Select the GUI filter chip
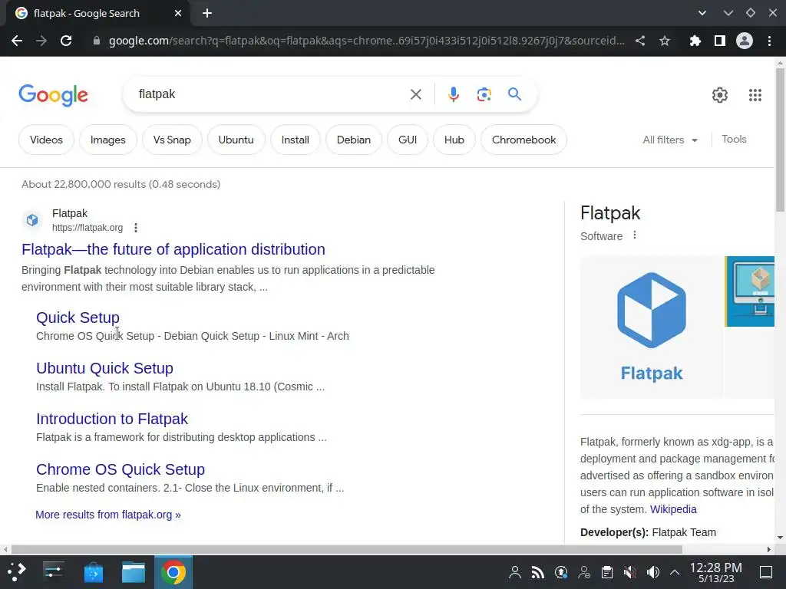Viewport: 786px width, 589px height. click(x=408, y=140)
